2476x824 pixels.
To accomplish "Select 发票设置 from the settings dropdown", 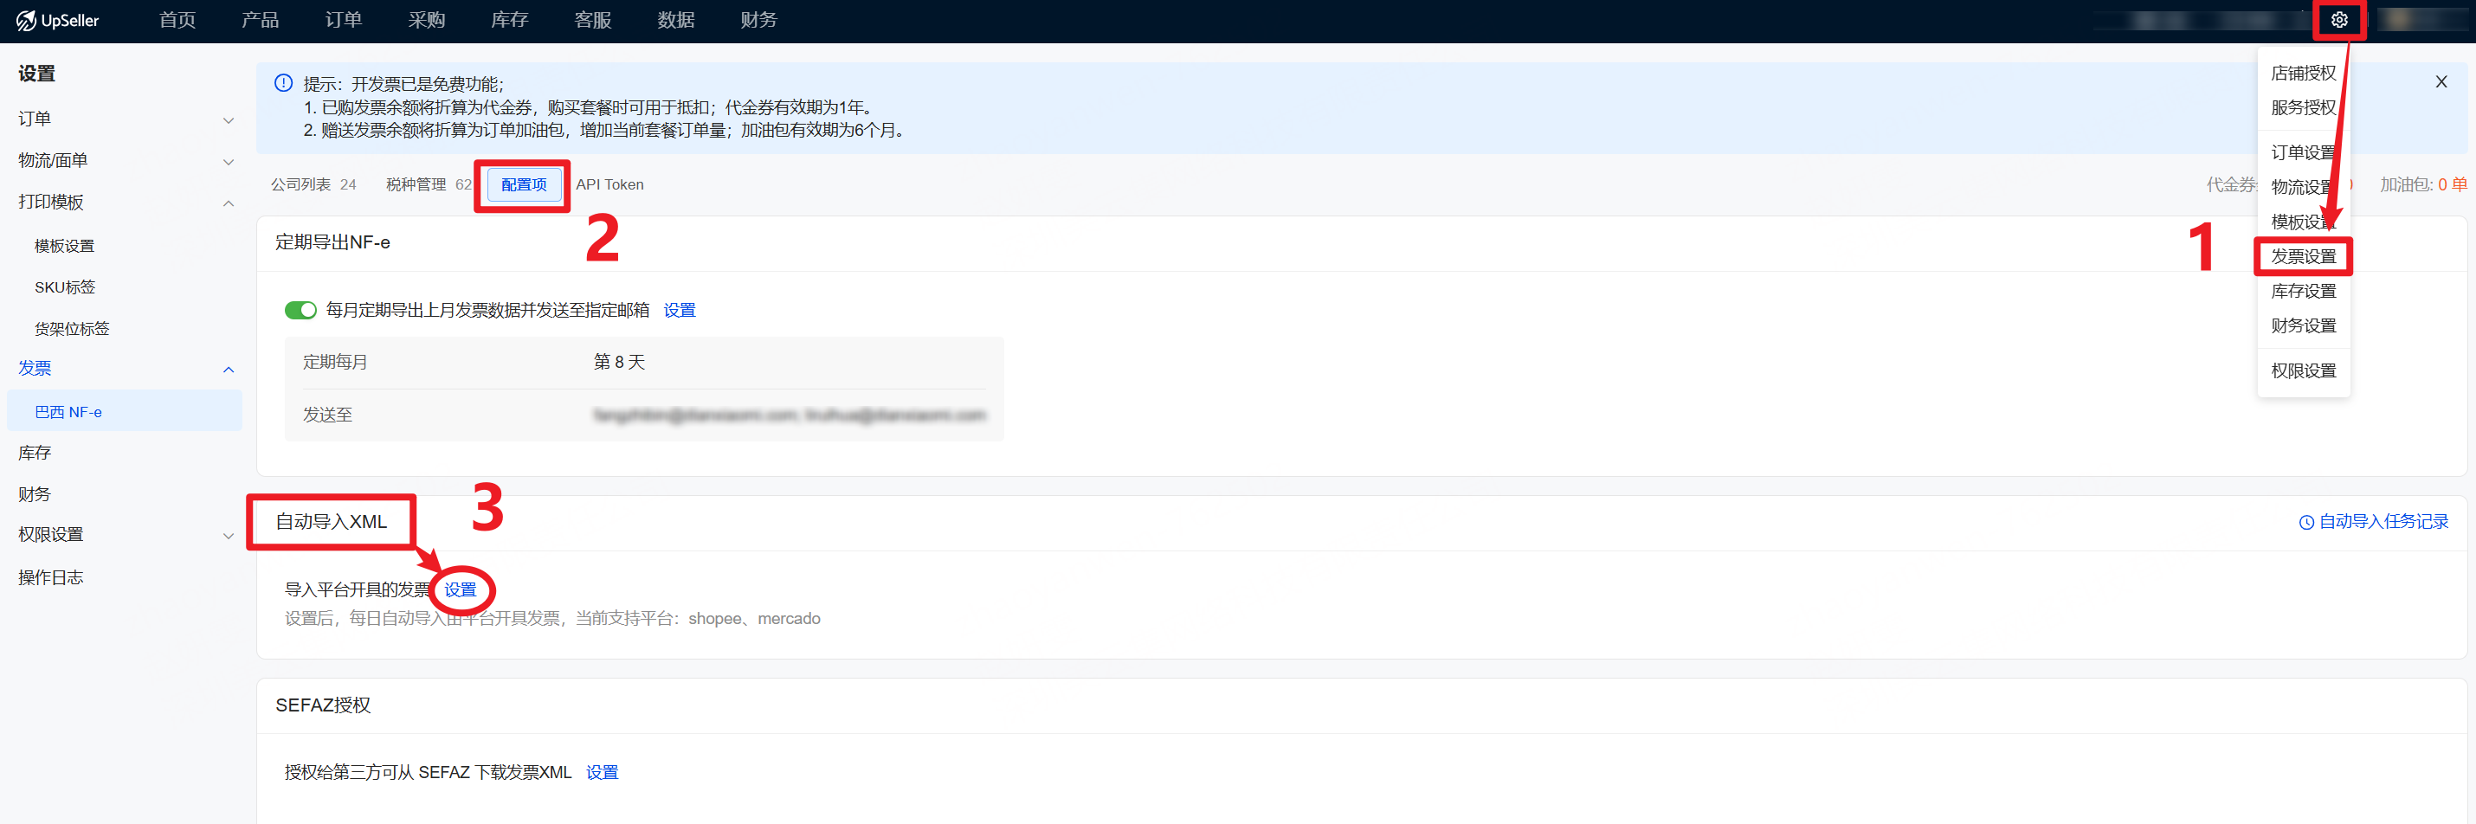I will tap(2303, 257).
